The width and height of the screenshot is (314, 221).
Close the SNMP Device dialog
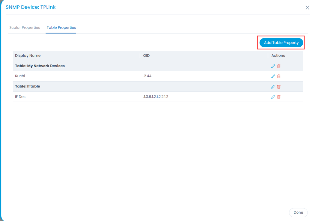(307, 8)
